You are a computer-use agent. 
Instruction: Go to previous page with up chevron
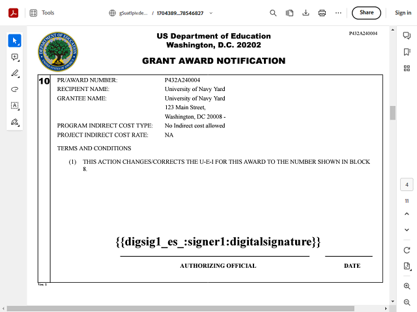pyautogui.click(x=407, y=214)
